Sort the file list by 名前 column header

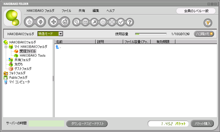75,42
